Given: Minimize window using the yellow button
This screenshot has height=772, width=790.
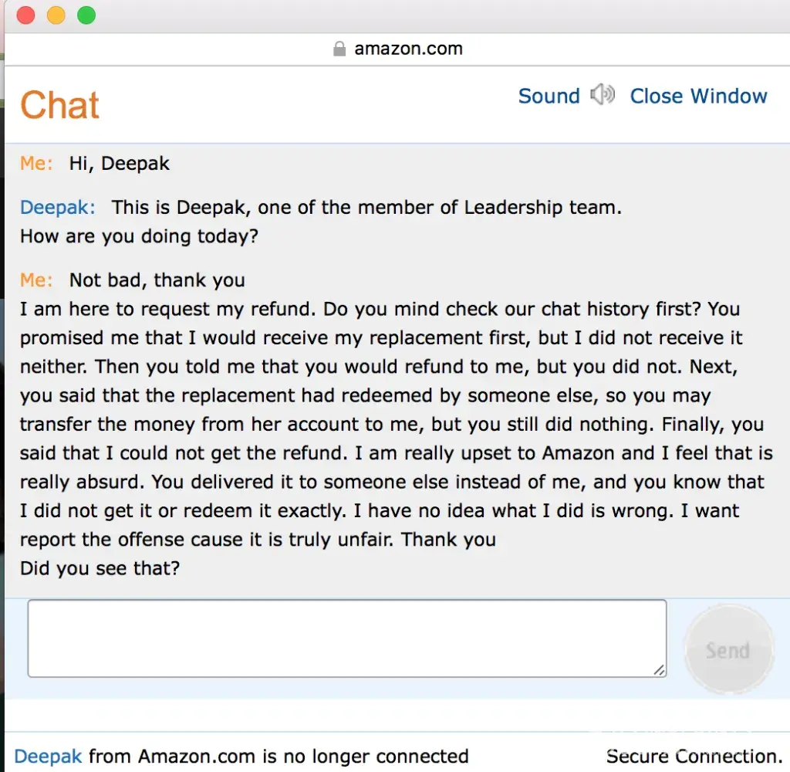Looking at the screenshot, I should (56, 15).
